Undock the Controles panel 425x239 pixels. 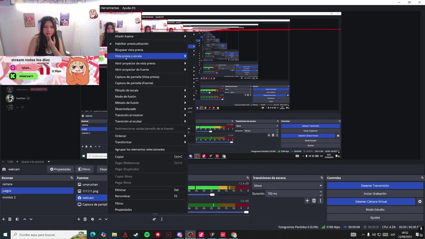(422, 178)
